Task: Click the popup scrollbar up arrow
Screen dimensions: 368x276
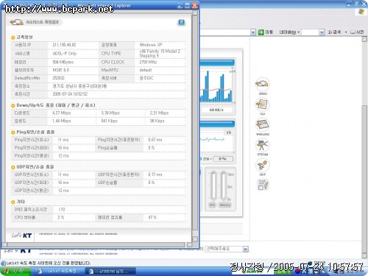Action: 195,13
